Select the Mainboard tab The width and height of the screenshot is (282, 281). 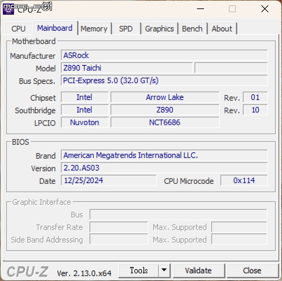[55, 28]
